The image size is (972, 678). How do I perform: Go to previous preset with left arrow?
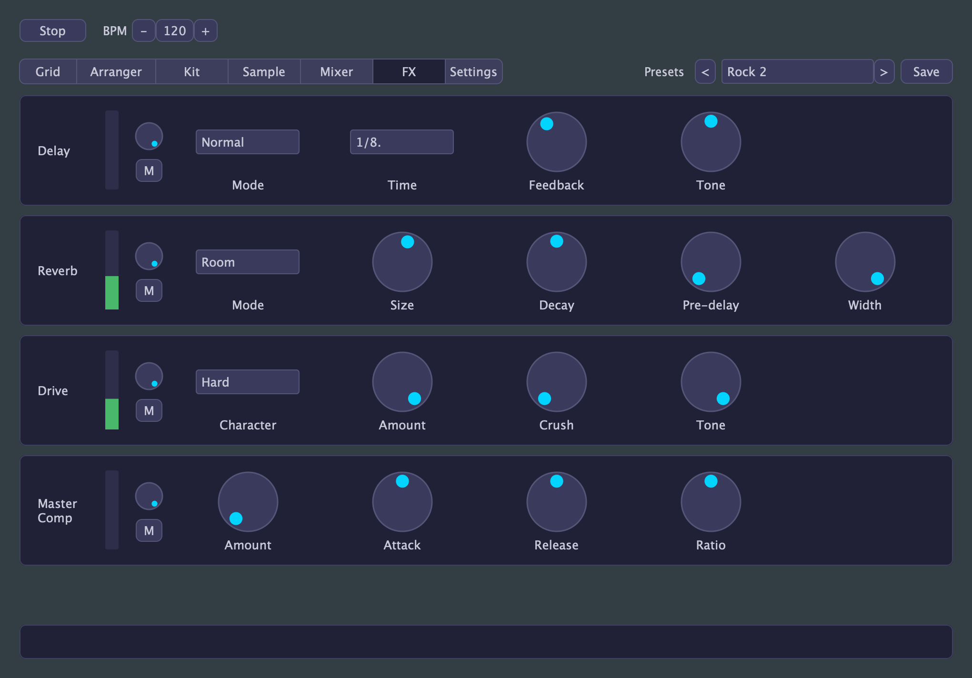pyautogui.click(x=705, y=72)
